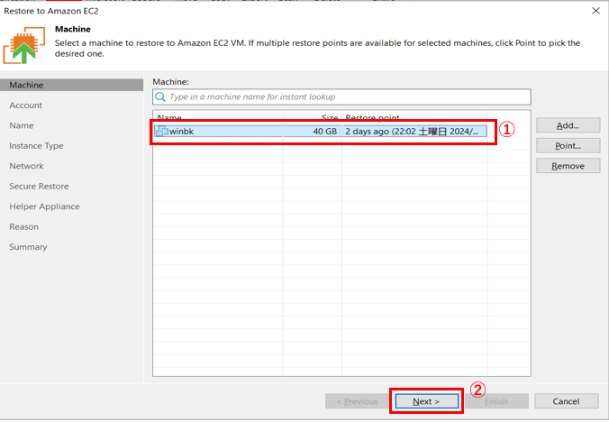Image resolution: width=609 pixels, height=422 pixels.
Task: Open the Network wizard step
Action: coord(26,166)
